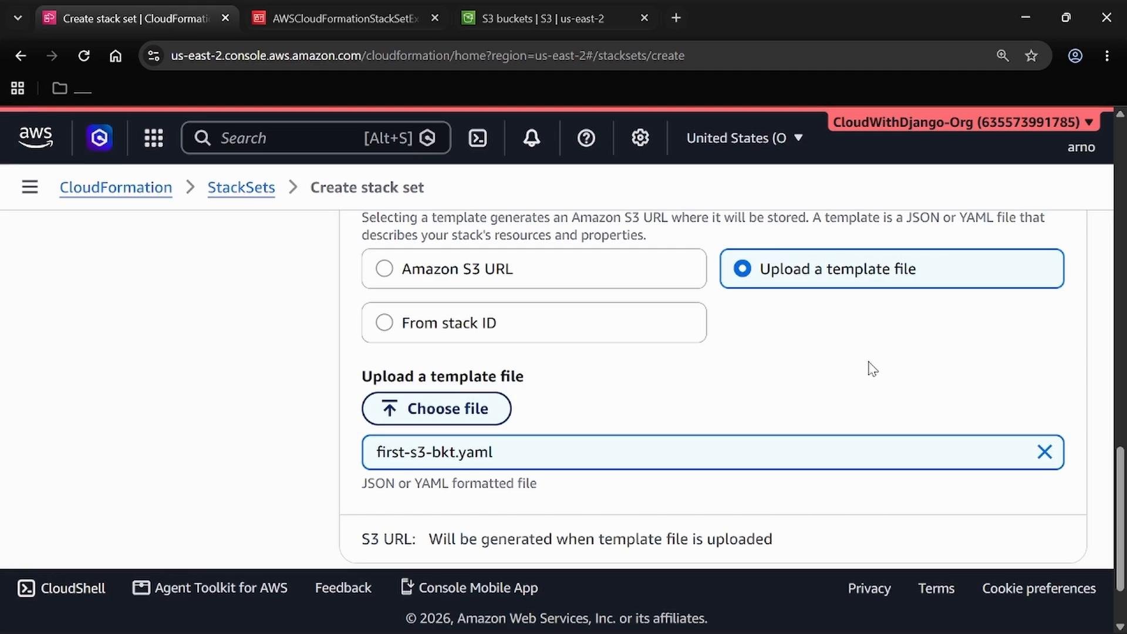1127x634 pixels.
Task: Open Agent Toolkit for AWS in footer
Action: (x=210, y=588)
